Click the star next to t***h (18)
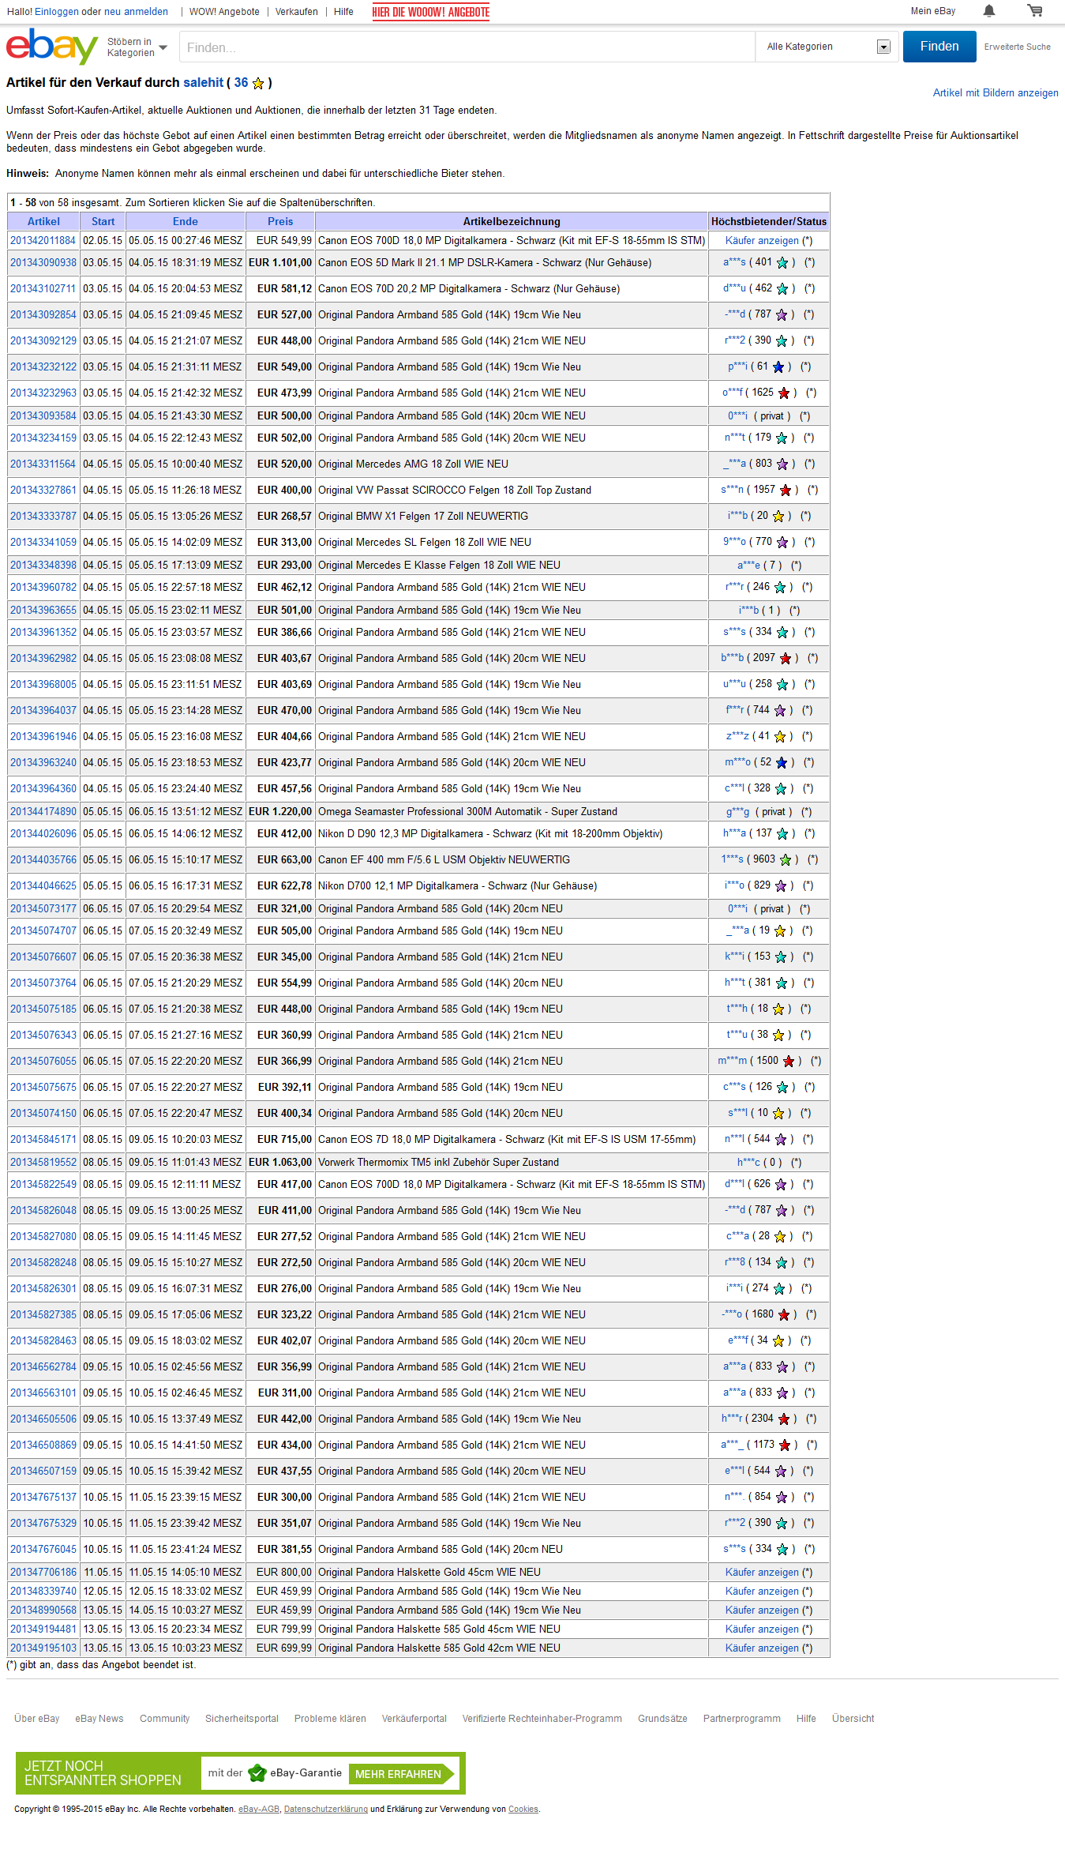The height and width of the screenshot is (1853, 1065). pos(778,1009)
